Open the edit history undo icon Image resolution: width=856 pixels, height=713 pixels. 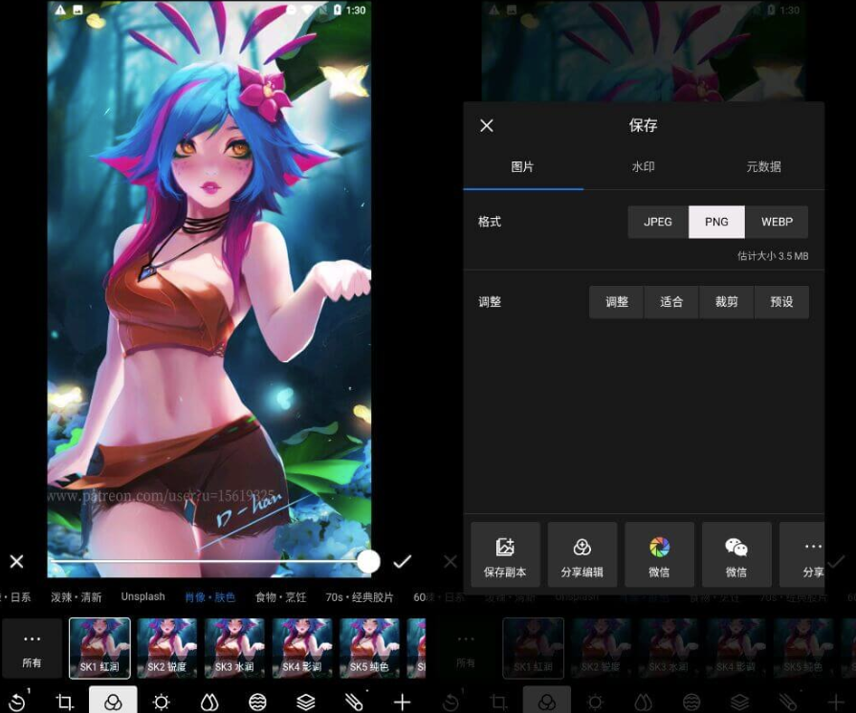(18, 701)
